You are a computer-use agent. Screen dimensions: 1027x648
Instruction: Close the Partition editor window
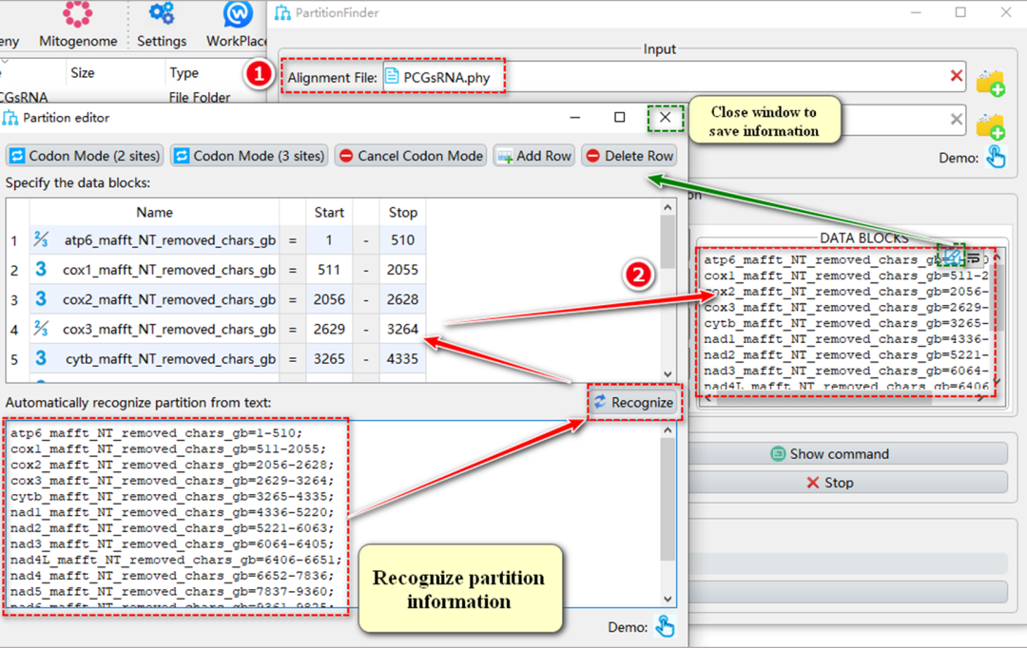pyautogui.click(x=665, y=117)
